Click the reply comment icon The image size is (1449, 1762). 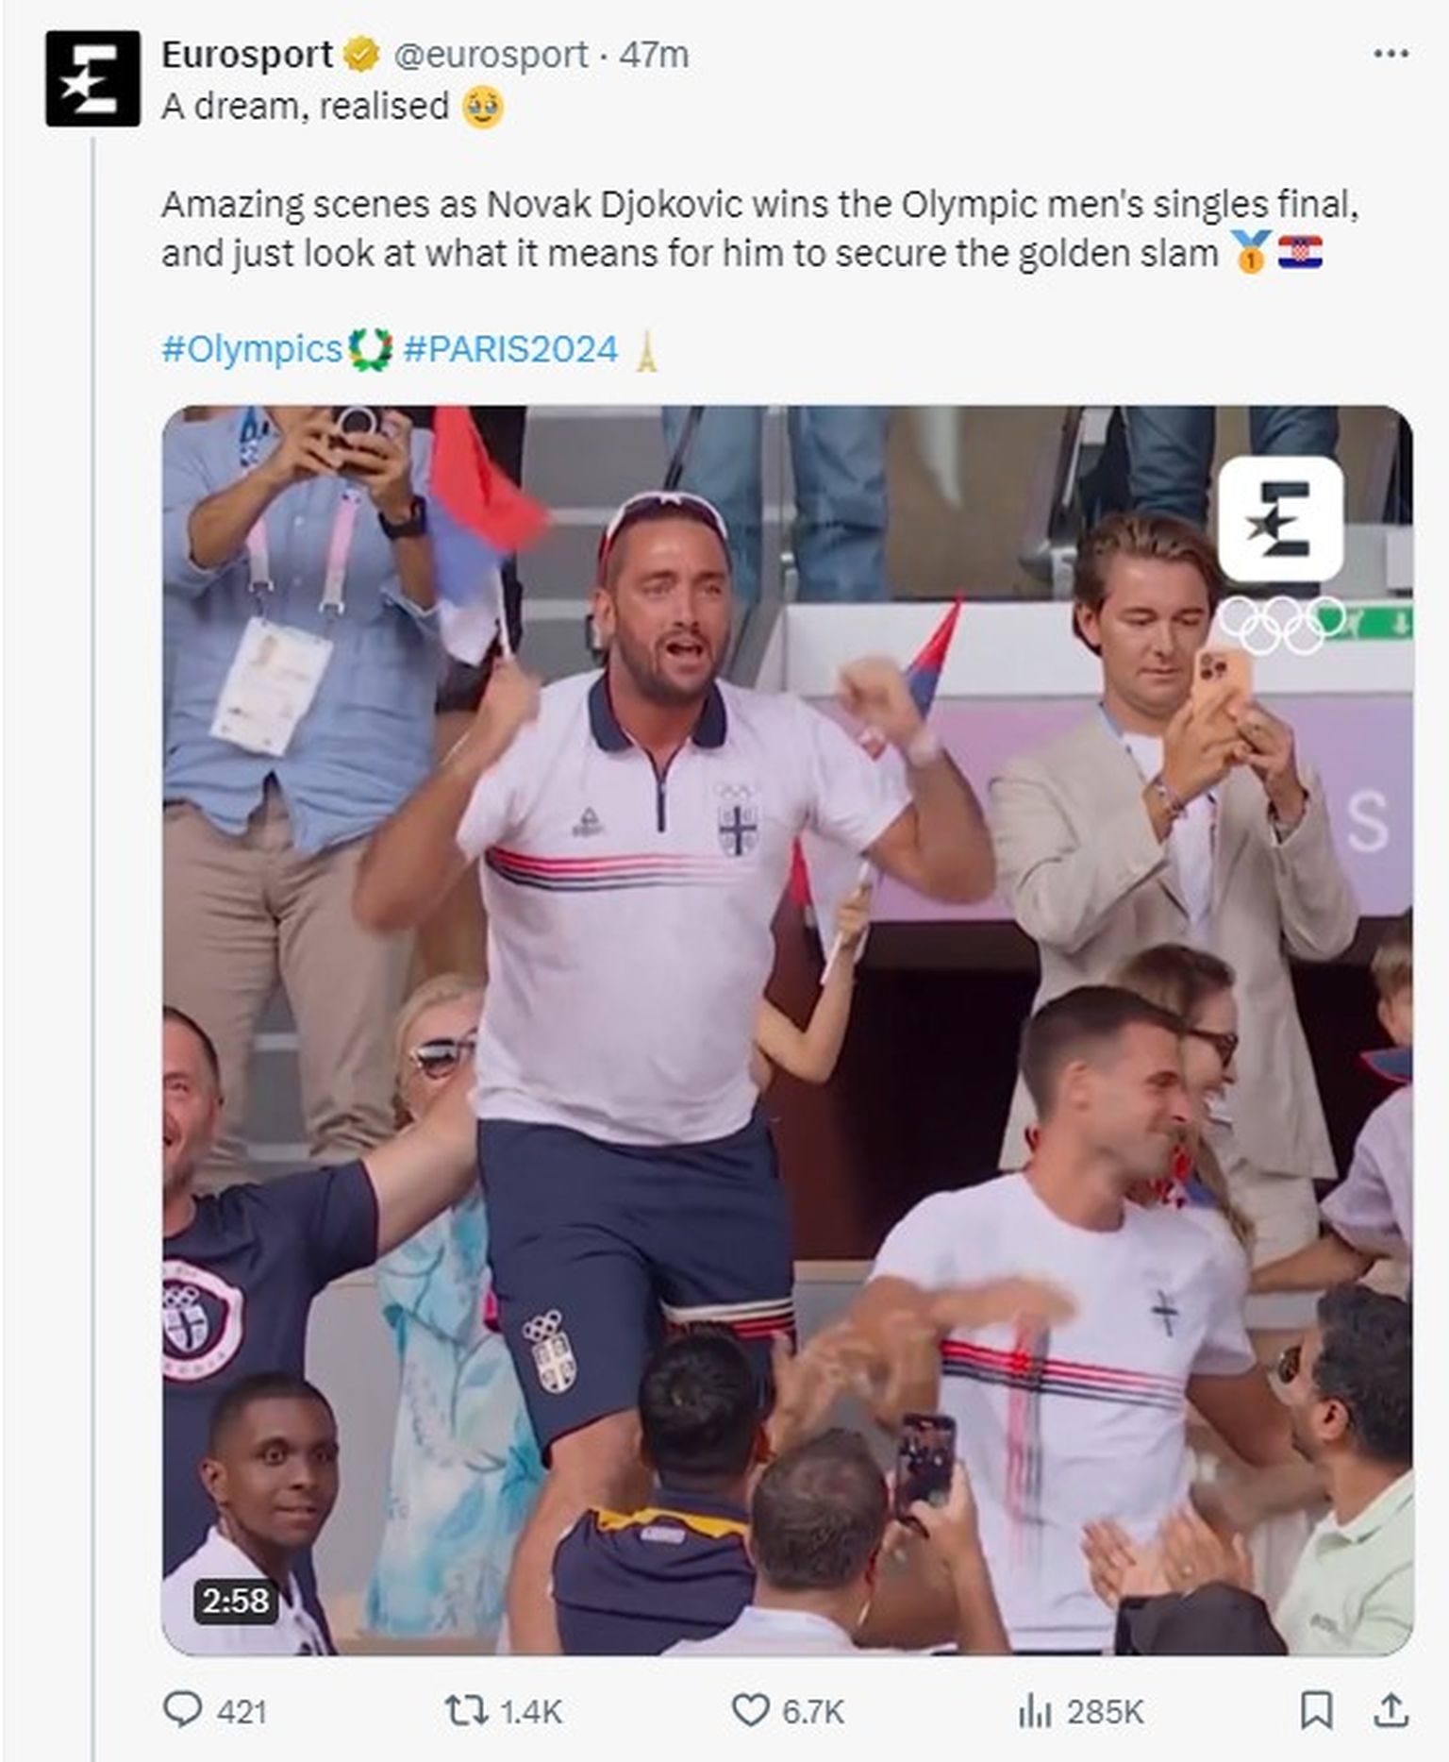click(182, 1709)
